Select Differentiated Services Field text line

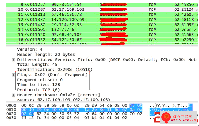[108, 60]
